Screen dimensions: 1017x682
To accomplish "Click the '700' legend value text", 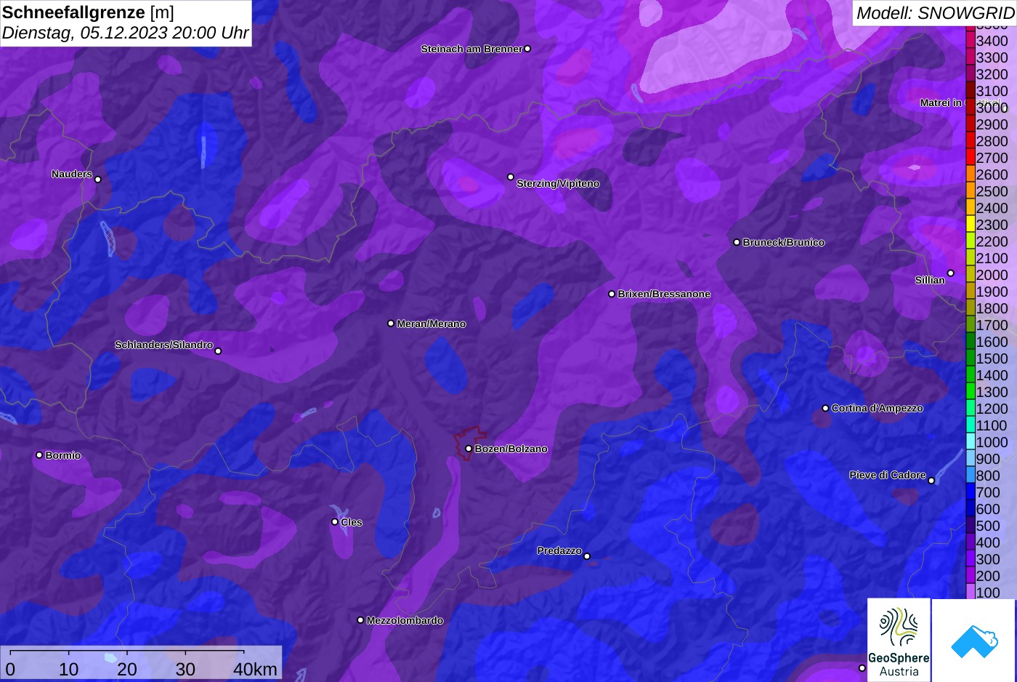I will (x=988, y=492).
